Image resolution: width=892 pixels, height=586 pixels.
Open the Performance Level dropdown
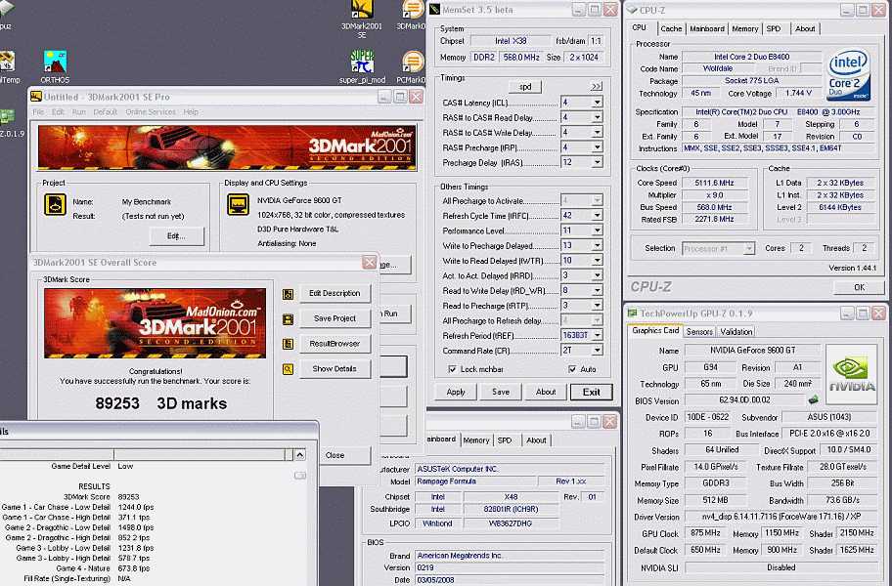(597, 230)
